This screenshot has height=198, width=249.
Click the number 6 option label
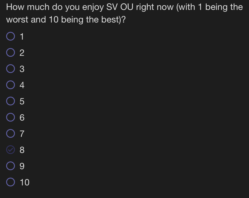point(22,118)
